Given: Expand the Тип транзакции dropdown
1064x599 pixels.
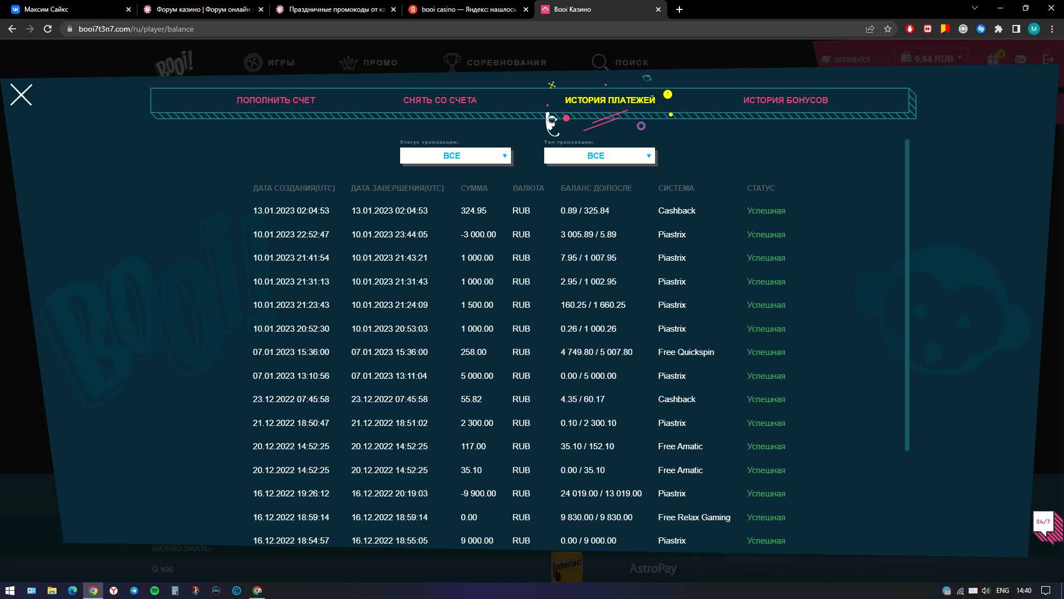Looking at the screenshot, I should tap(599, 156).
